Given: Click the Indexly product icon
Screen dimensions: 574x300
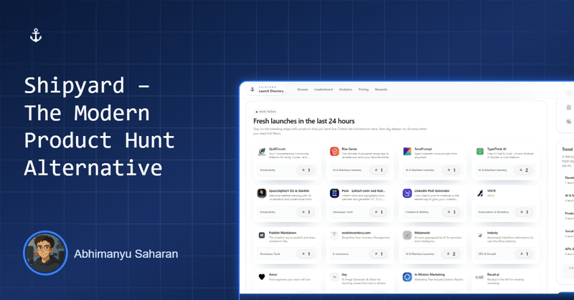Looking at the screenshot, I should pos(480,236).
